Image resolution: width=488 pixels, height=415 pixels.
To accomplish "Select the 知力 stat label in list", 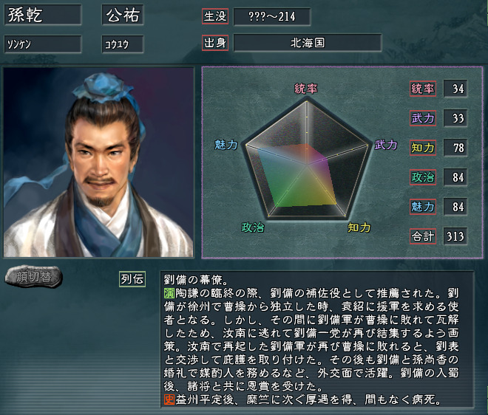I will pyautogui.click(x=423, y=148).
